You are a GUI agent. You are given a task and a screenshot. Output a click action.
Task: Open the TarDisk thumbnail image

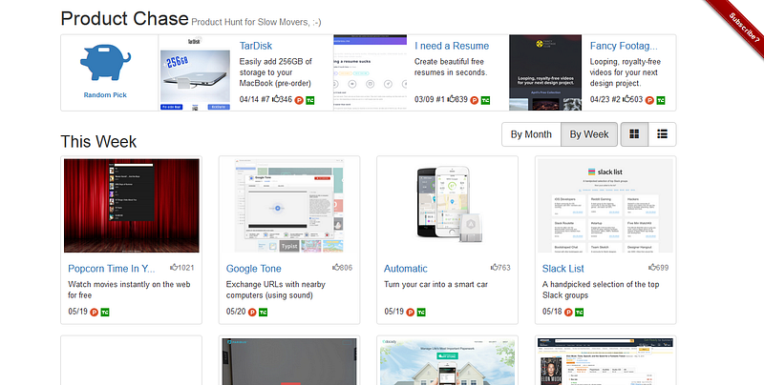[x=196, y=73]
